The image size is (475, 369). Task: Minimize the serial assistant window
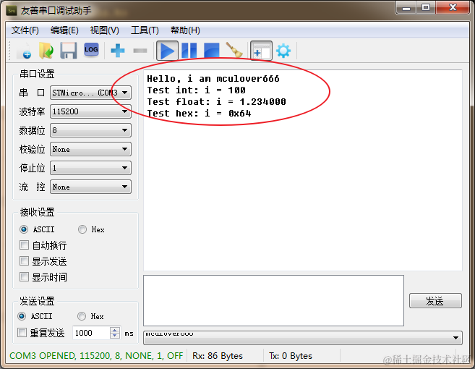406,8
